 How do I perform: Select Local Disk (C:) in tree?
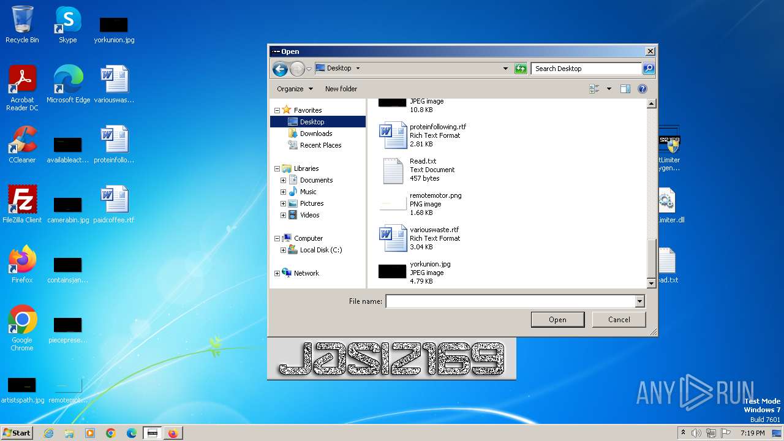coord(321,250)
